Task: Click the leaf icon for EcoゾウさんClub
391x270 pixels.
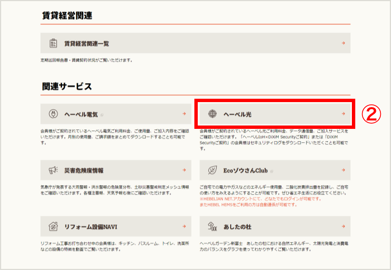Action: click(212, 170)
